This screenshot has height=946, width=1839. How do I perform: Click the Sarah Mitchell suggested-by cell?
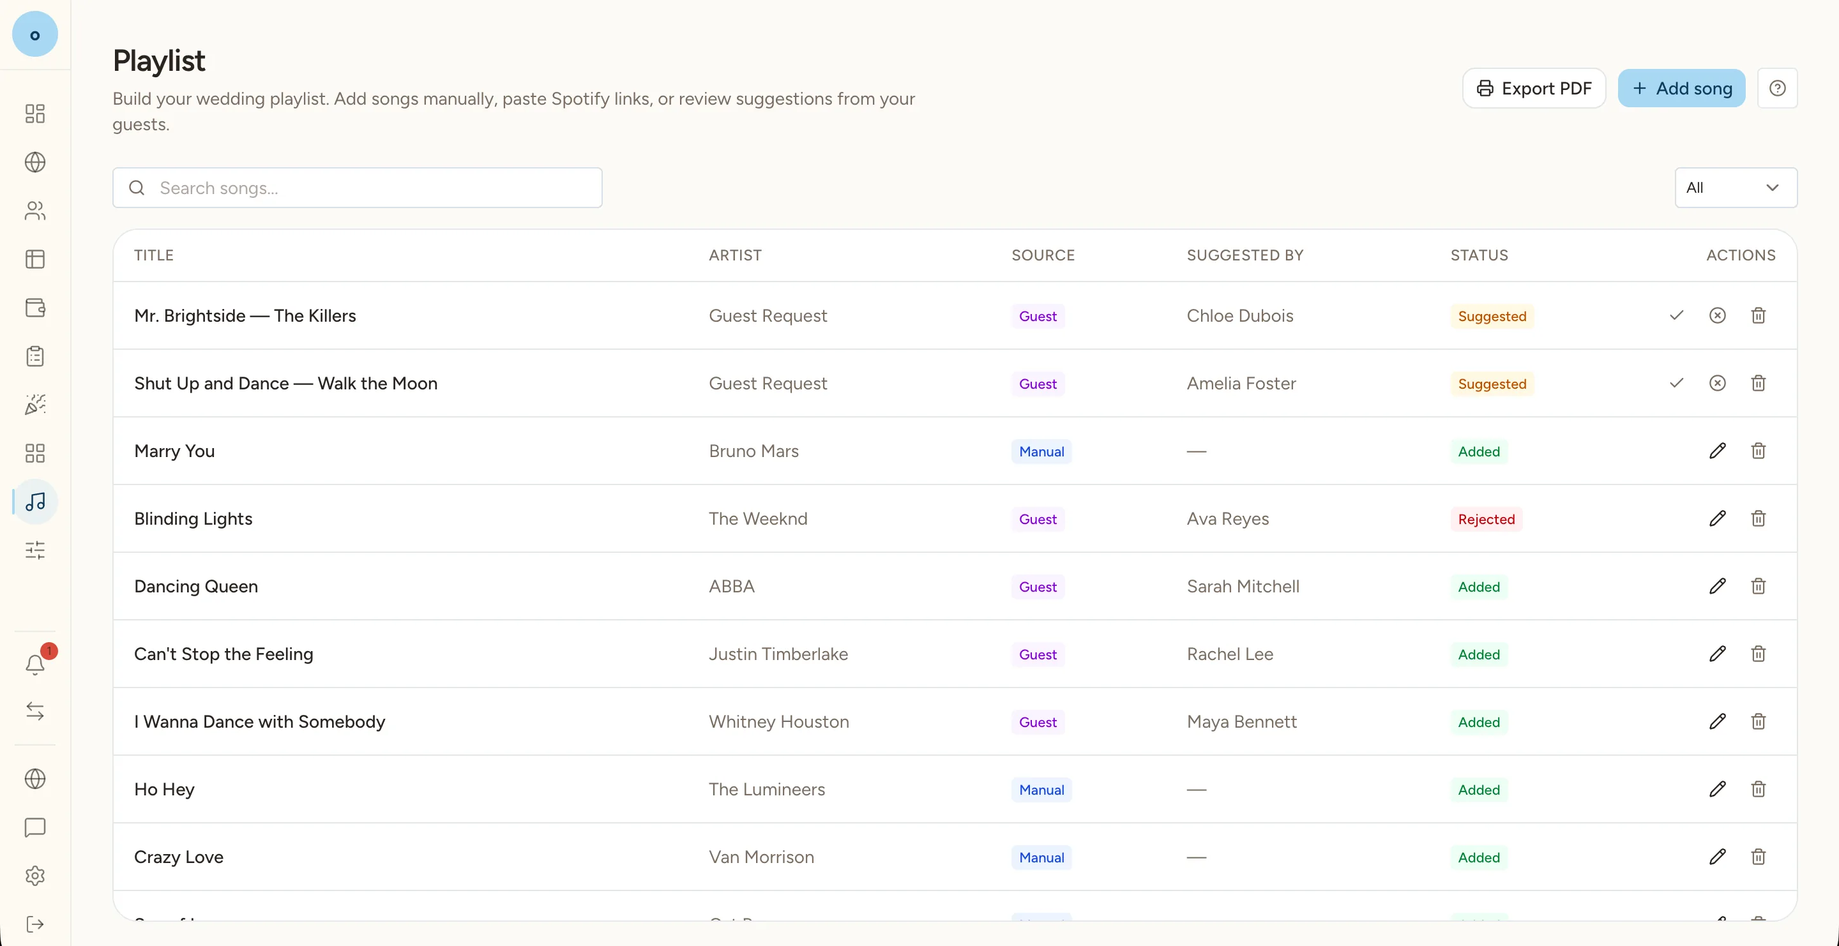click(1243, 587)
